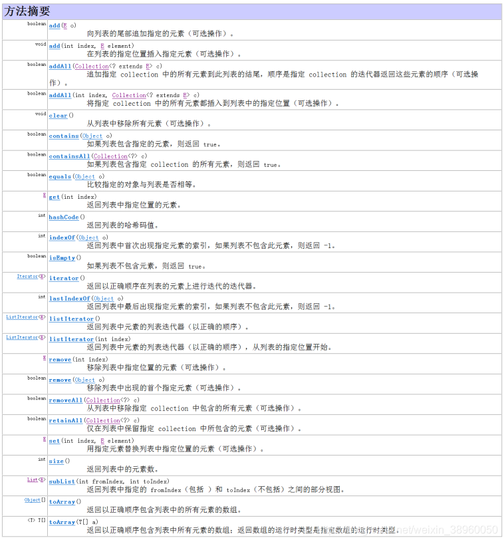The width and height of the screenshot is (504, 542).
Task: Open the size() method link
Action: pyautogui.click(x=57, y=462)
